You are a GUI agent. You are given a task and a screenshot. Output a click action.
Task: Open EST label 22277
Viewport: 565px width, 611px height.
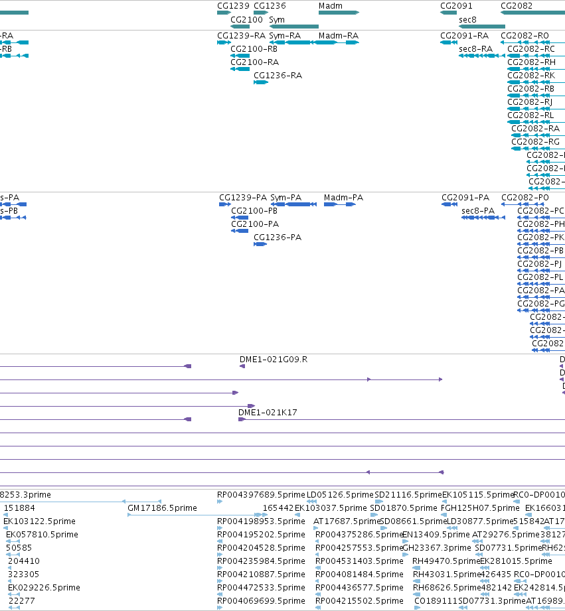(21, 601)
